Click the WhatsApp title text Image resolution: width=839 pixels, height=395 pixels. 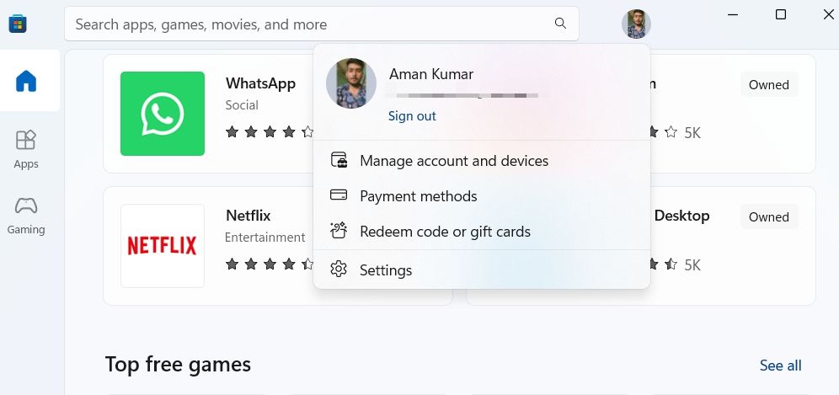click(260, 83)
